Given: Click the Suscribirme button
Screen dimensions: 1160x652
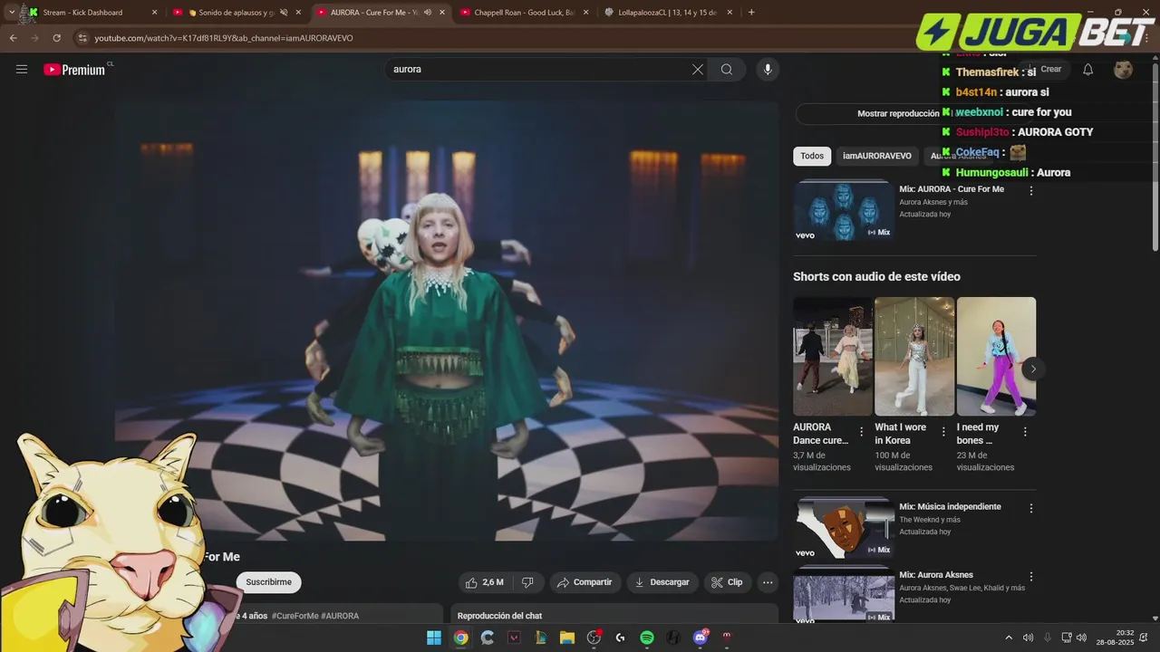Looking at the screenshot, I should [269, 582].
